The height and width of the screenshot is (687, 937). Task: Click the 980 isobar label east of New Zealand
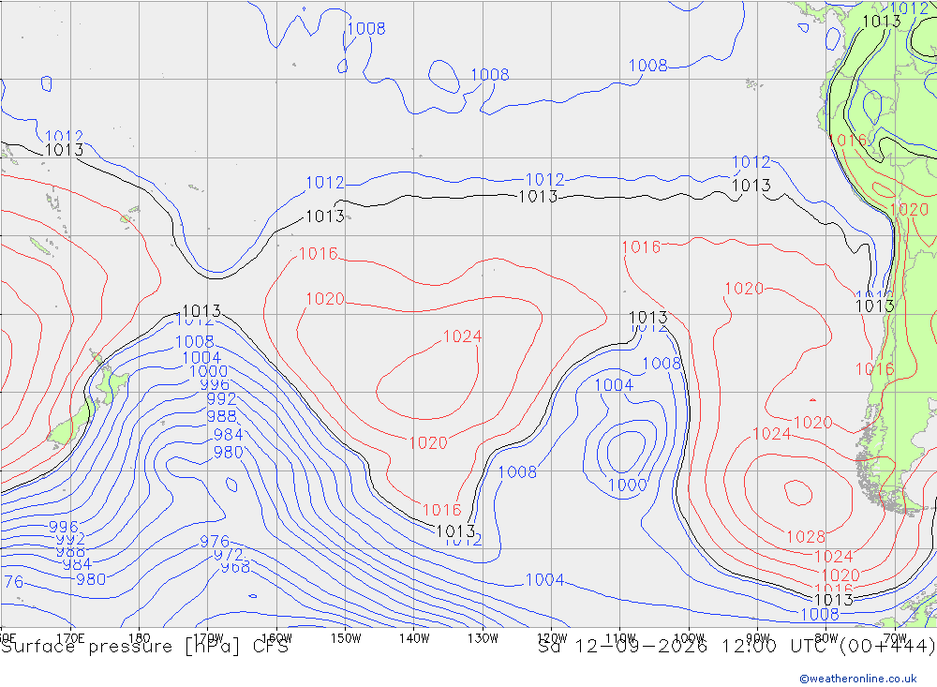click(229, 452)
